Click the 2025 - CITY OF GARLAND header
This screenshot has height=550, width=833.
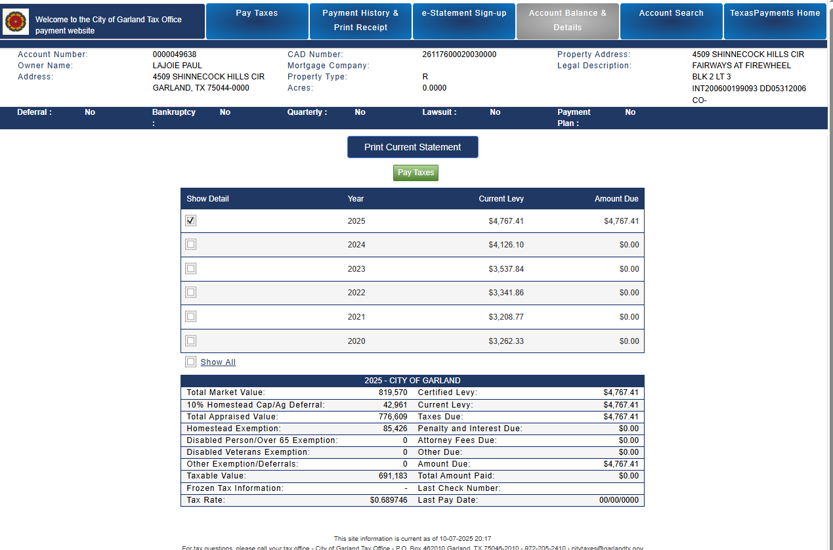point(412,381)
